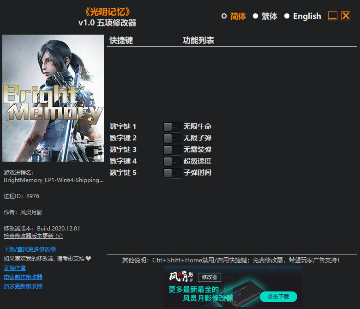Switch language to 繁体

click(265, 16)
